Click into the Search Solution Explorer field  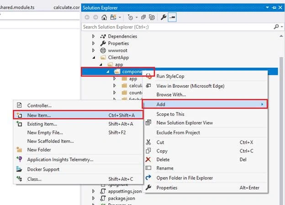coord(177,27)
